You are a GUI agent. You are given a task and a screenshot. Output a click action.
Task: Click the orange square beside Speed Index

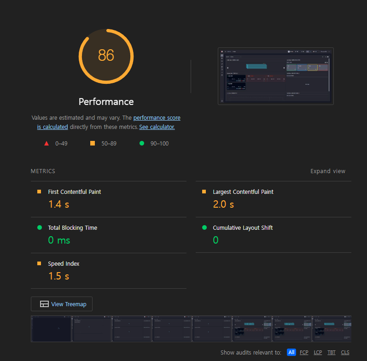tap(39, 263)
